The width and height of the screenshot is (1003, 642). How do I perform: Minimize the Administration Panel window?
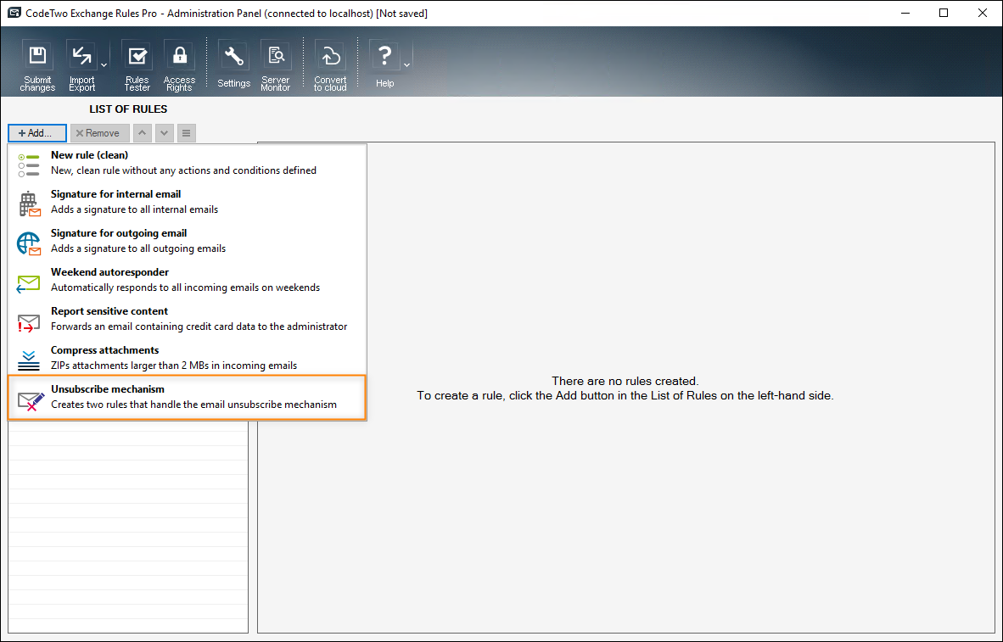coord(905,13)
